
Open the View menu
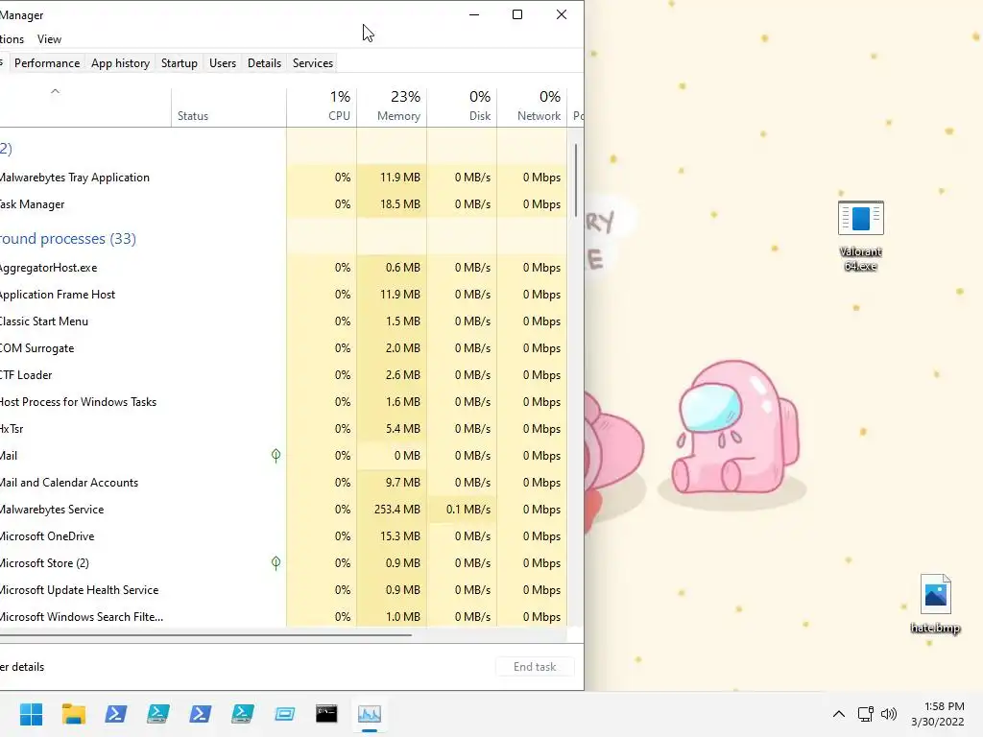click(x=50, y=38)
